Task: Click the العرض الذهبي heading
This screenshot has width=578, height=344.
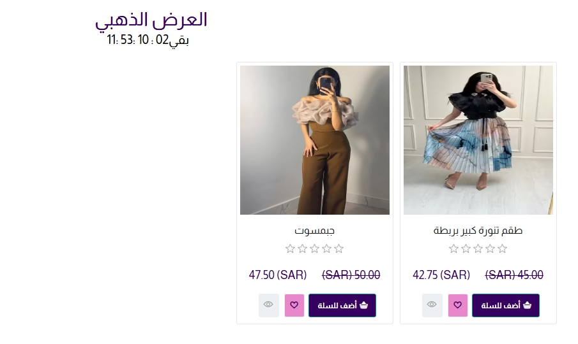Action: coord(151,20)
